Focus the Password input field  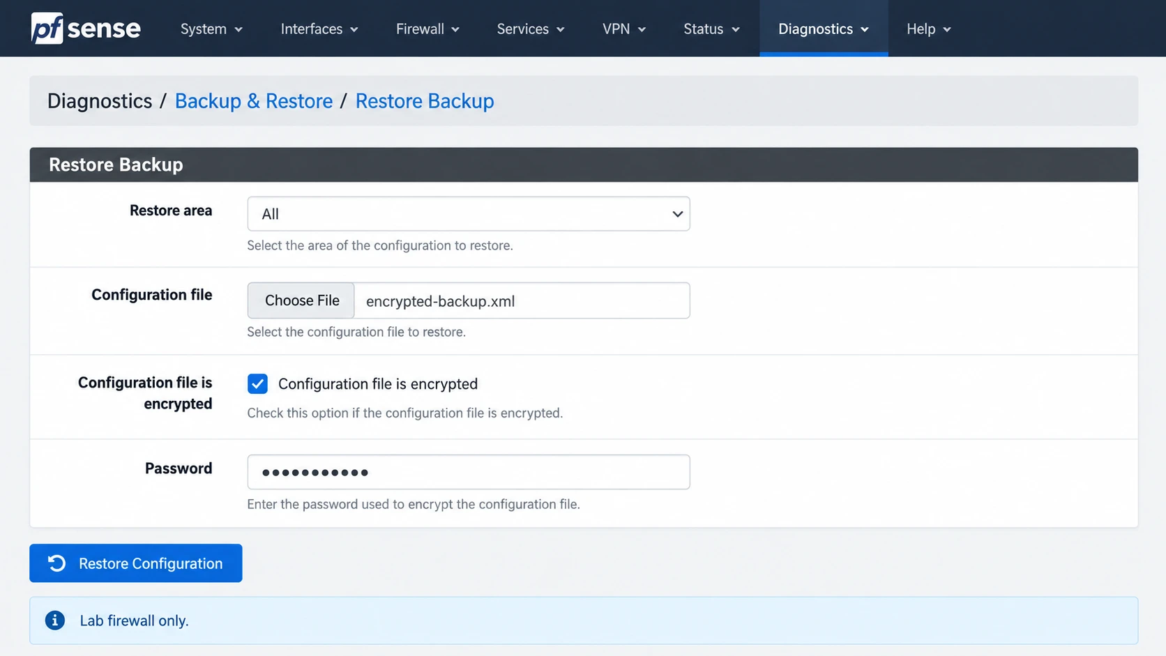pos(469,472)
